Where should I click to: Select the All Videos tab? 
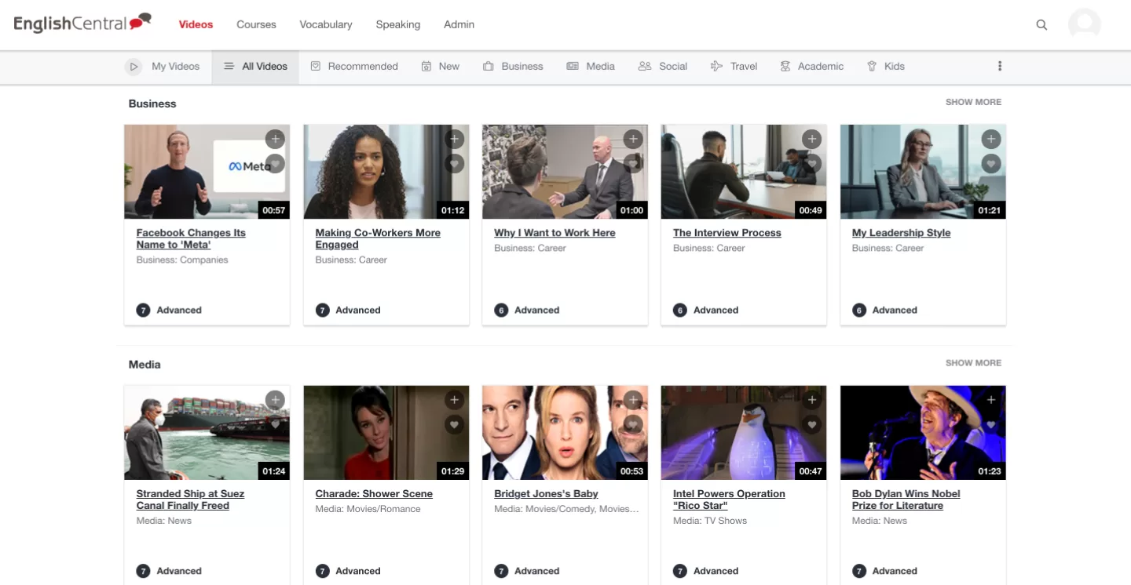255,67
